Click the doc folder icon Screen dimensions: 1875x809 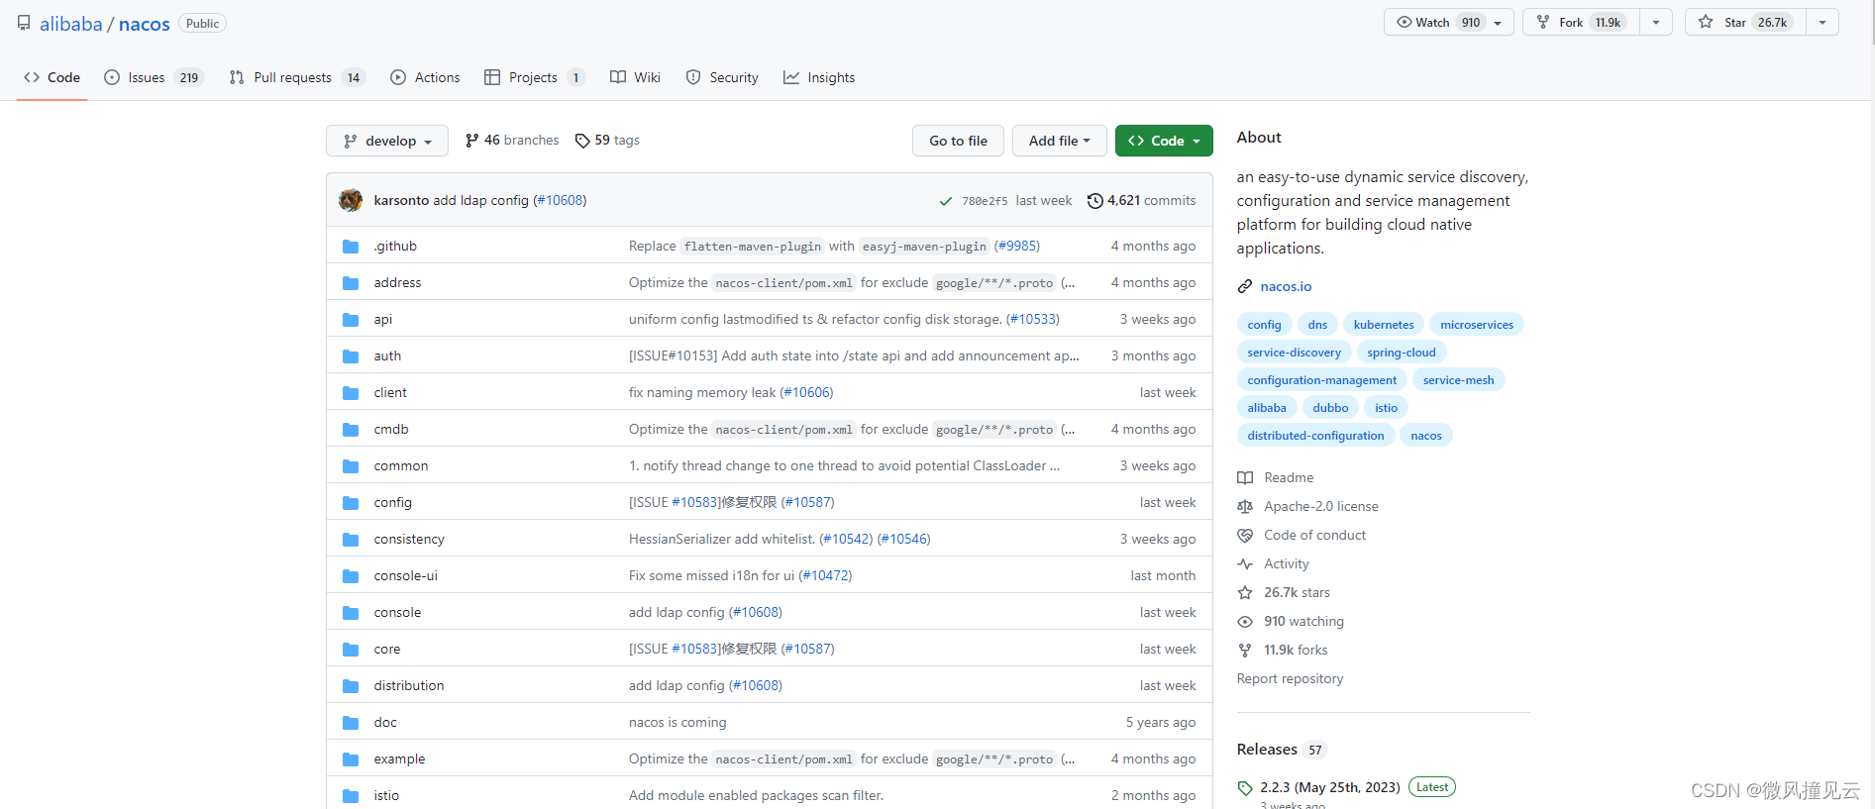click(x=351, y=723)
